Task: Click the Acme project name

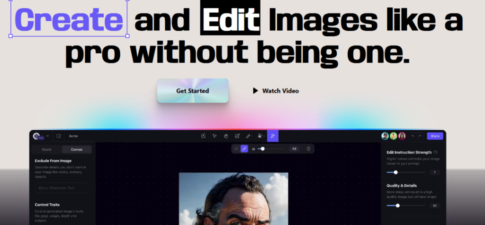Action: 73,136
